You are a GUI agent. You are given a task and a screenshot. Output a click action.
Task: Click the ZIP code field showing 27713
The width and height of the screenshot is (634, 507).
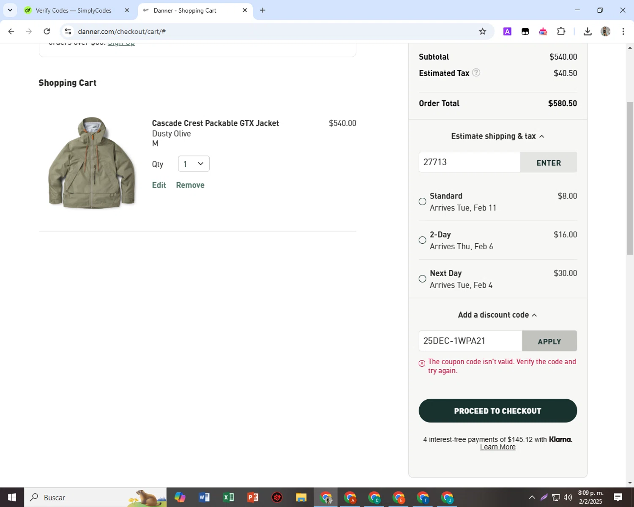click(469, 162)
